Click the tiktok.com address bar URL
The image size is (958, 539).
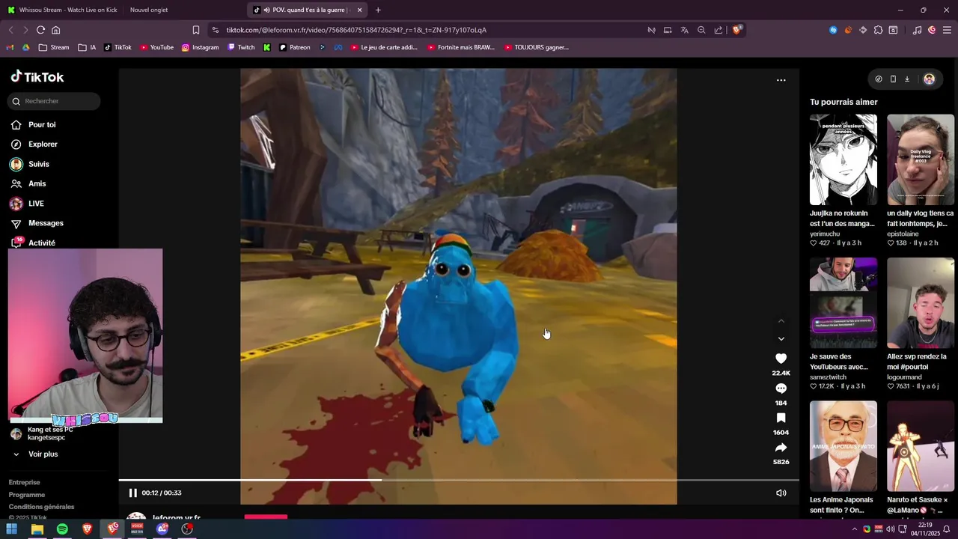click(356, 30)
